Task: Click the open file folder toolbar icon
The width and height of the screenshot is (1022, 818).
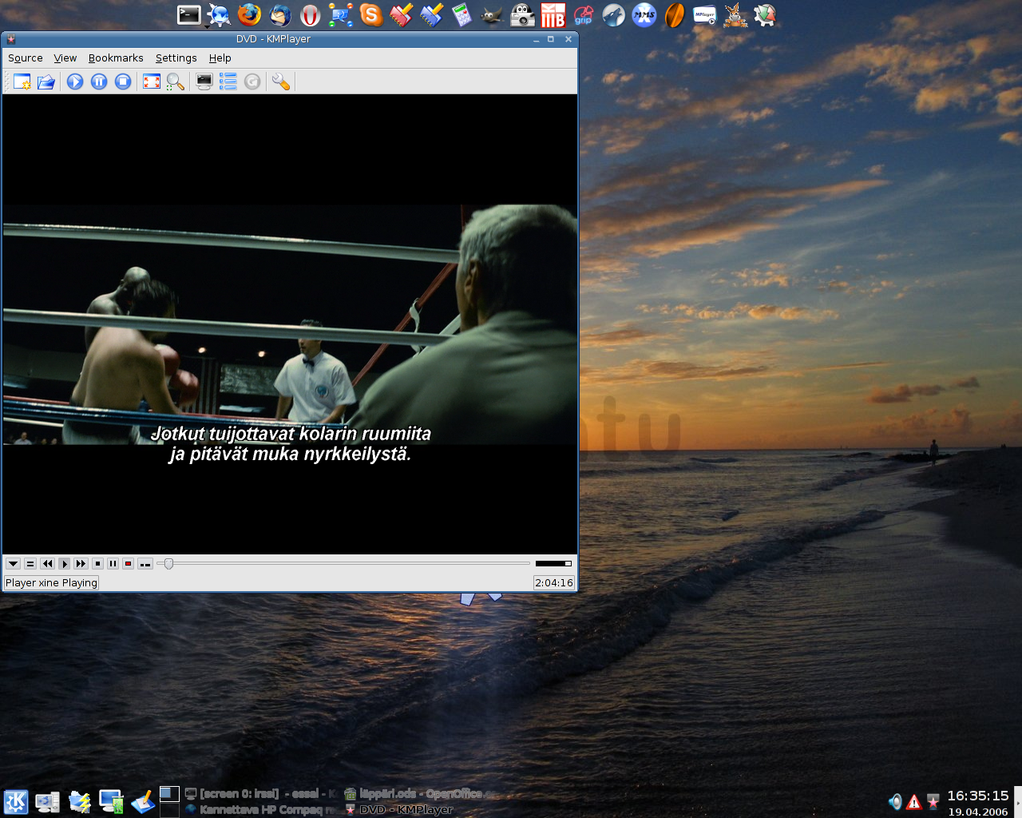Action: pyautogui.click(x=46, y=81)
